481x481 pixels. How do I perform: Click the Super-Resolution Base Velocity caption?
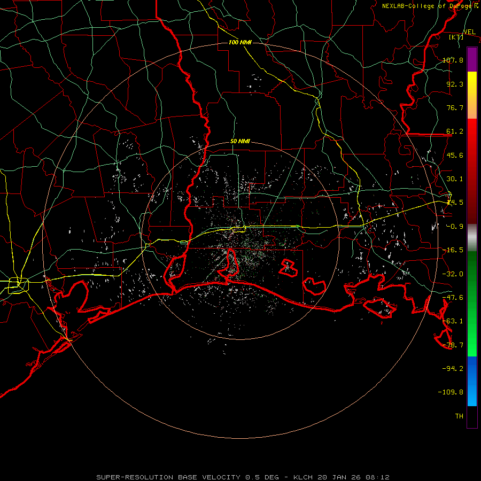(243, 477)
